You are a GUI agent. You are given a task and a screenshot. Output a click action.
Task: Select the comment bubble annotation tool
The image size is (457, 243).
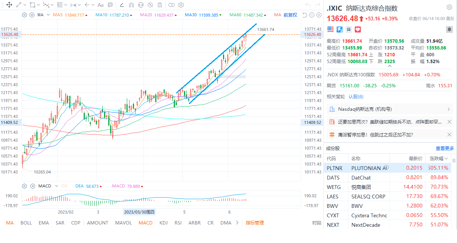[110, 5]
